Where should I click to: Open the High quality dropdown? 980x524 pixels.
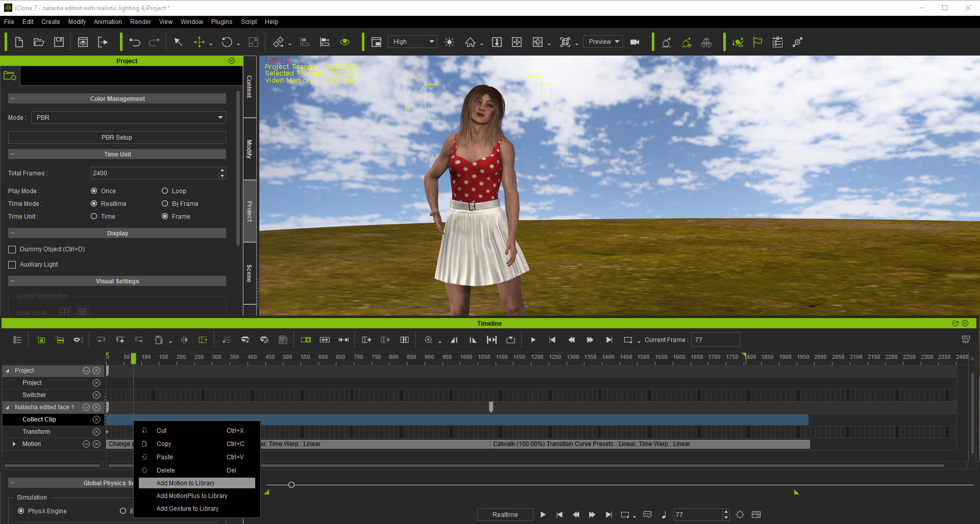[412, 42]
